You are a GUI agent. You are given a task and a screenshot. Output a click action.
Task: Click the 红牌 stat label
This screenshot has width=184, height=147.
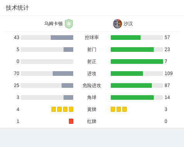[92, 121]
